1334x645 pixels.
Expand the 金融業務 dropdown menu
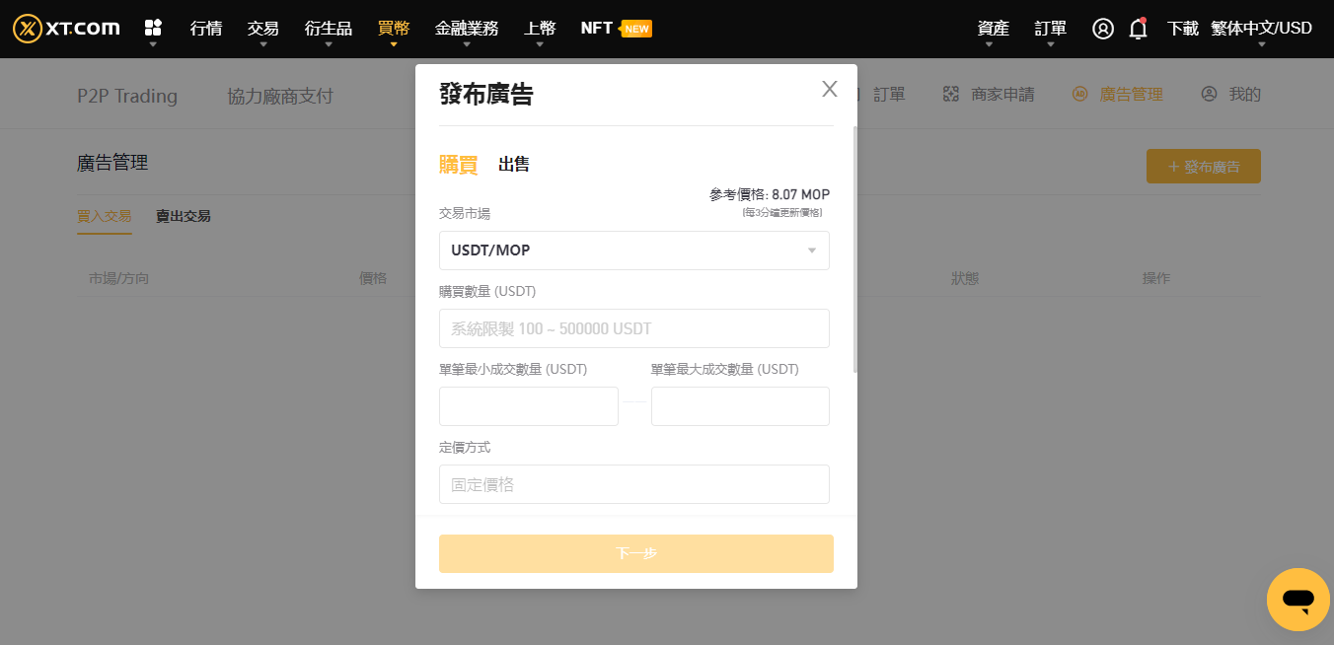click(x=467, y=29)
